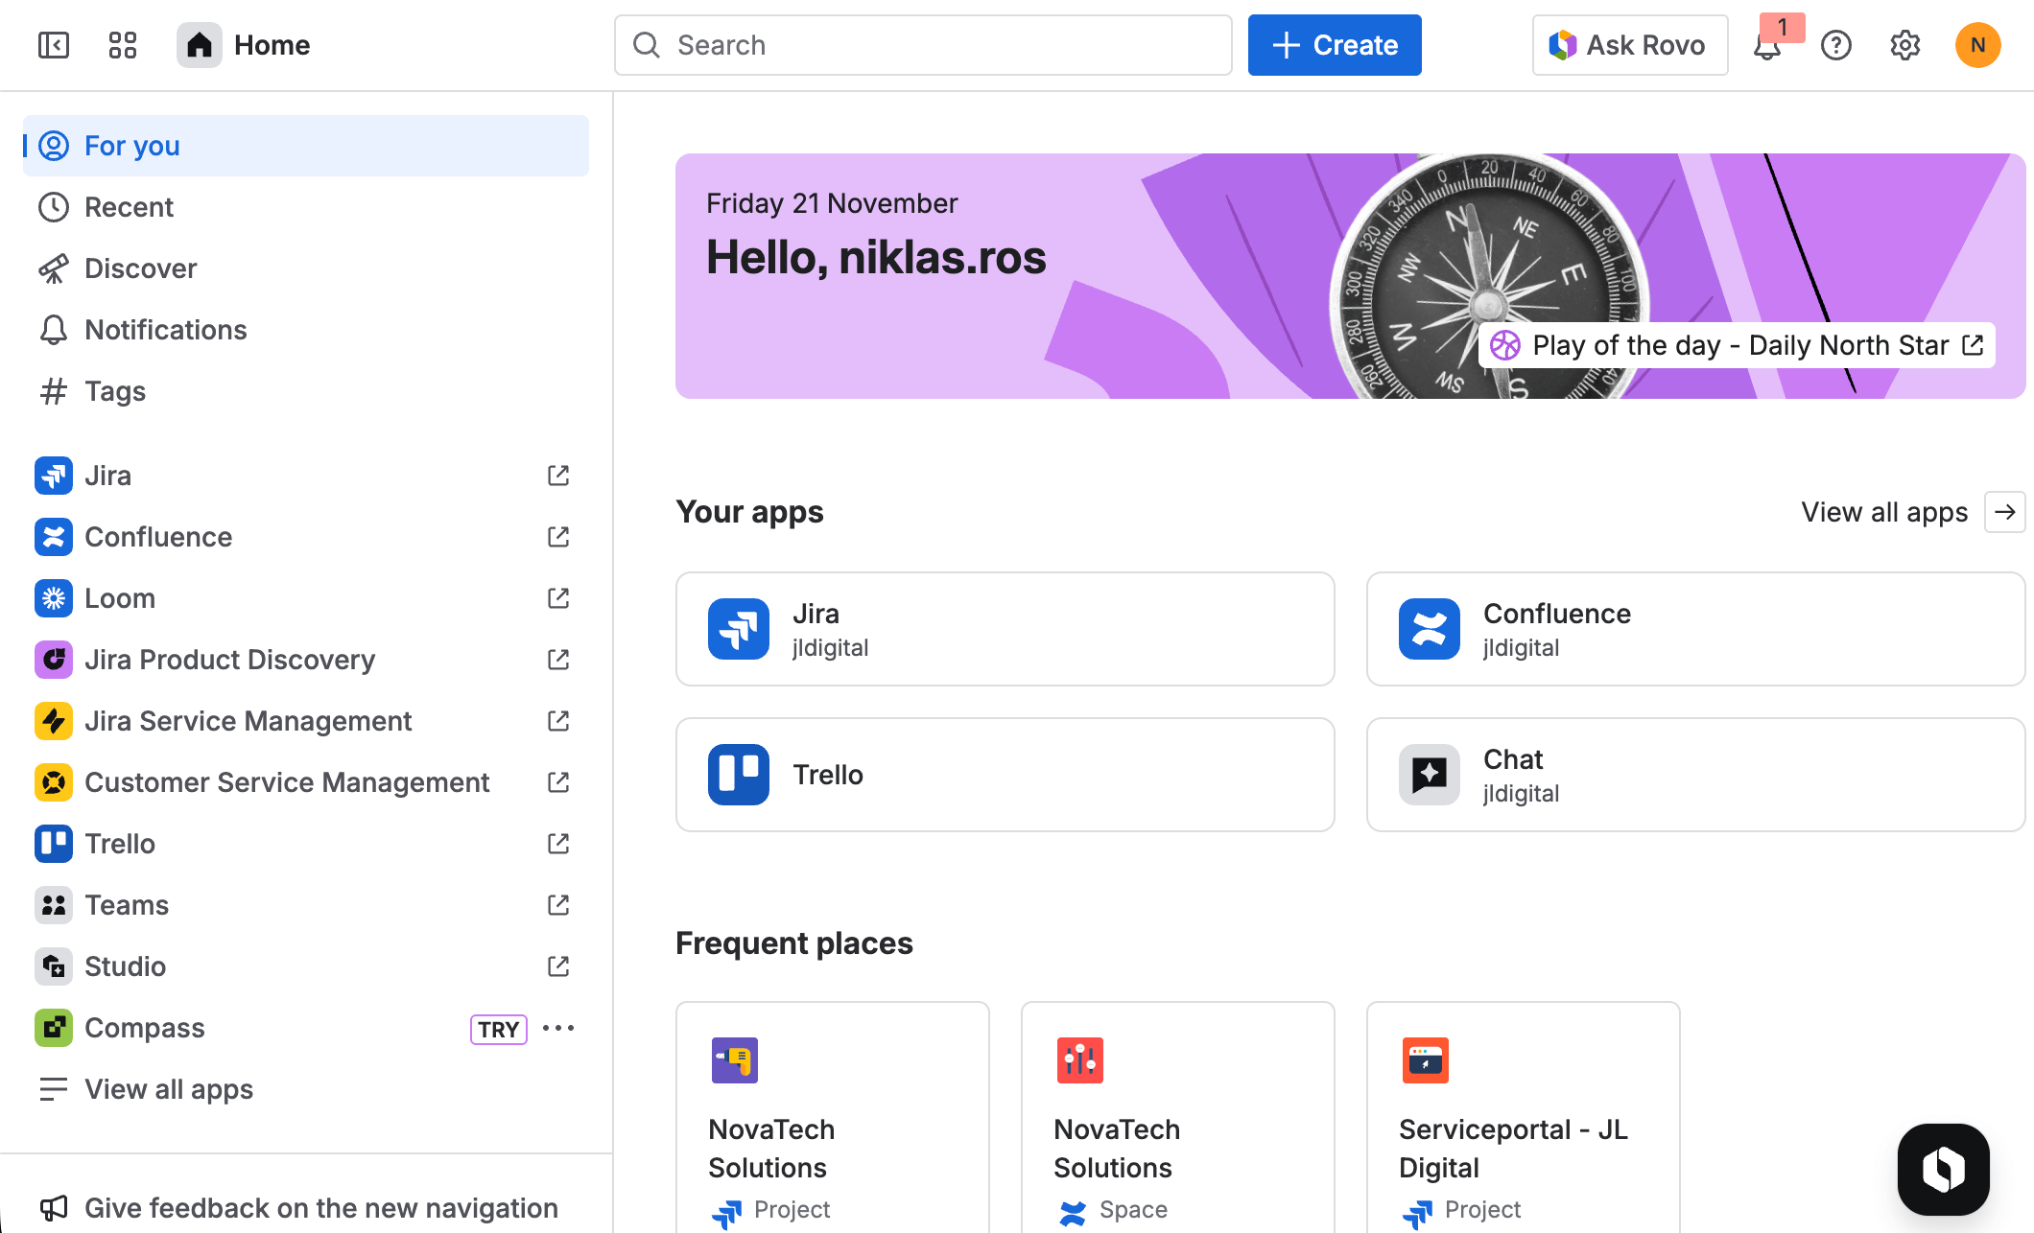Open the Jira jldigital app card
The width and height of the screenshot is (2034, 1233).
pos(1005,629)
